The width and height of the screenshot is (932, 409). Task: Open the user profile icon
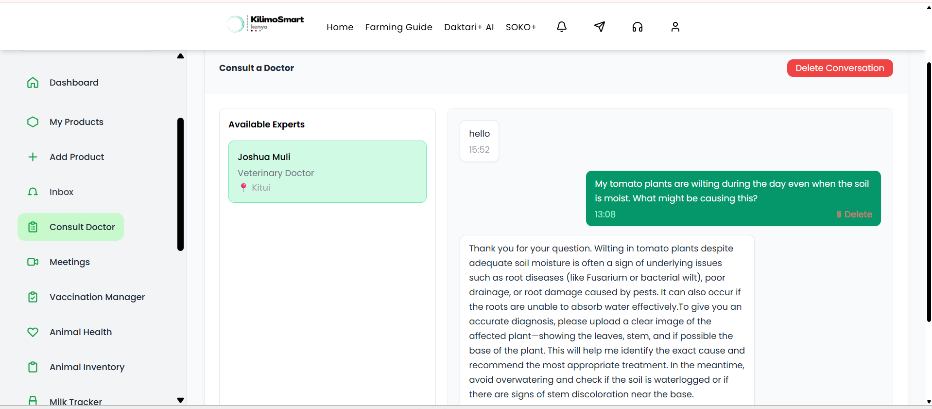675,27
